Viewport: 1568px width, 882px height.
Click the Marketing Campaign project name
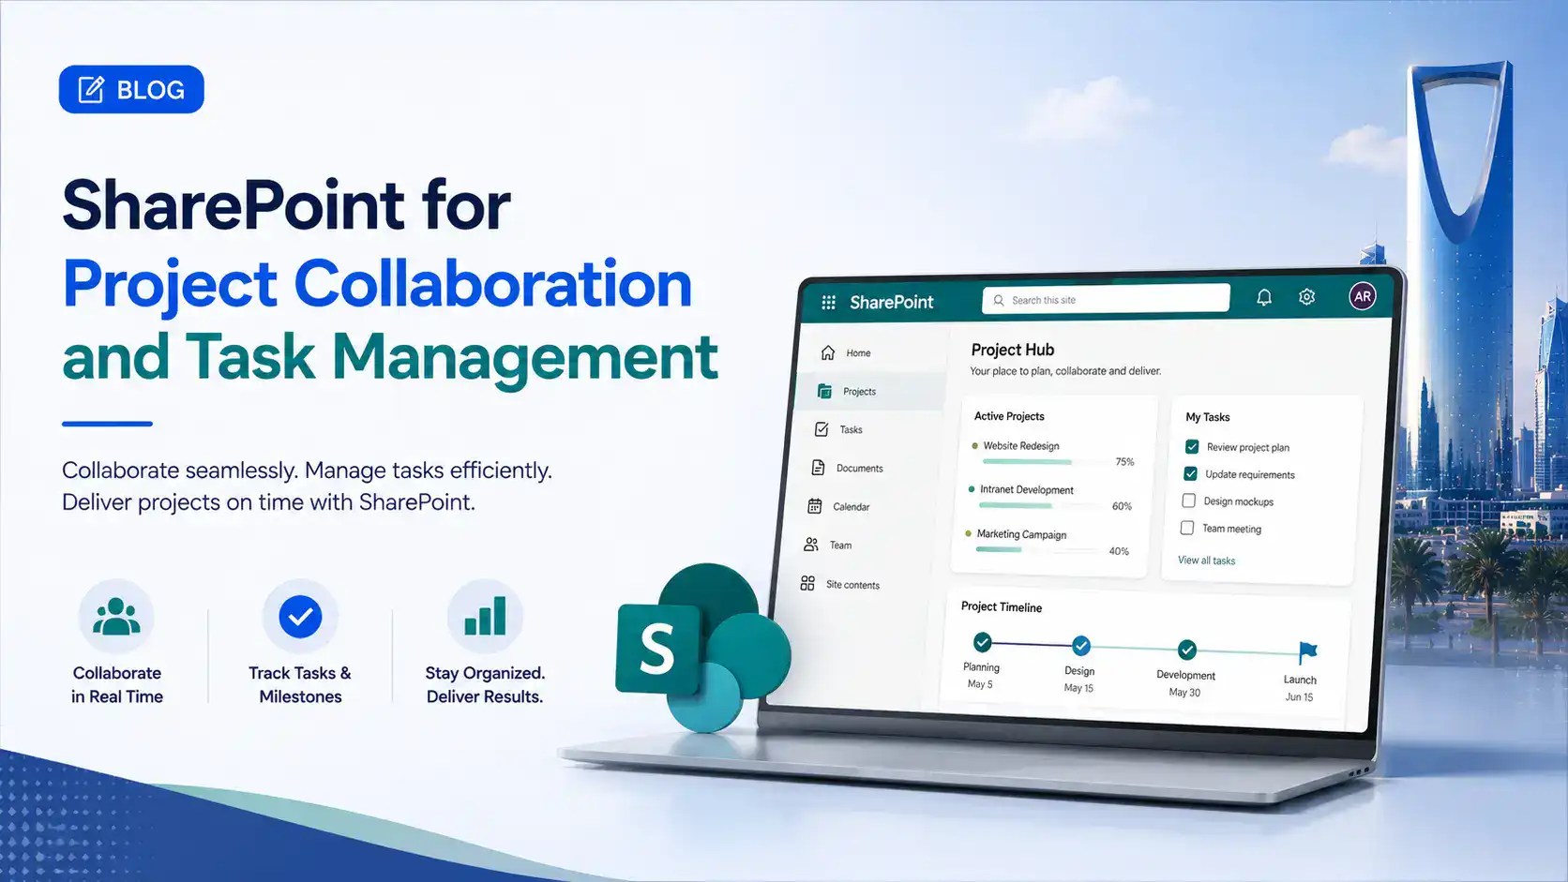1021,534
